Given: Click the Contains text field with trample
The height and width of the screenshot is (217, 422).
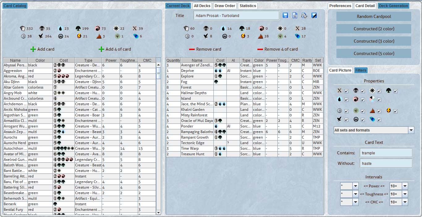Looking at the screenshot, I should coord(386,153).
